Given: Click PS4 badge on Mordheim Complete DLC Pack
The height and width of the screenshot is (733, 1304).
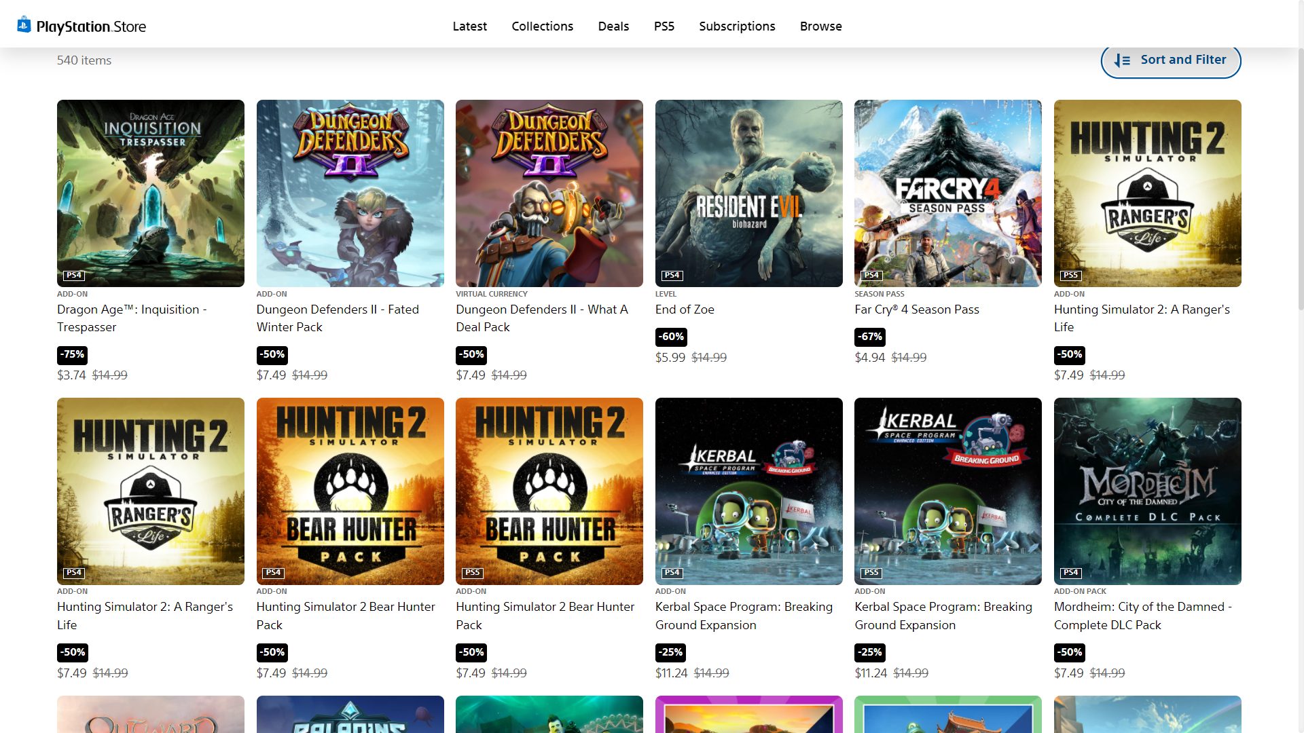Looking at the screenshot, I should 1070,572.
